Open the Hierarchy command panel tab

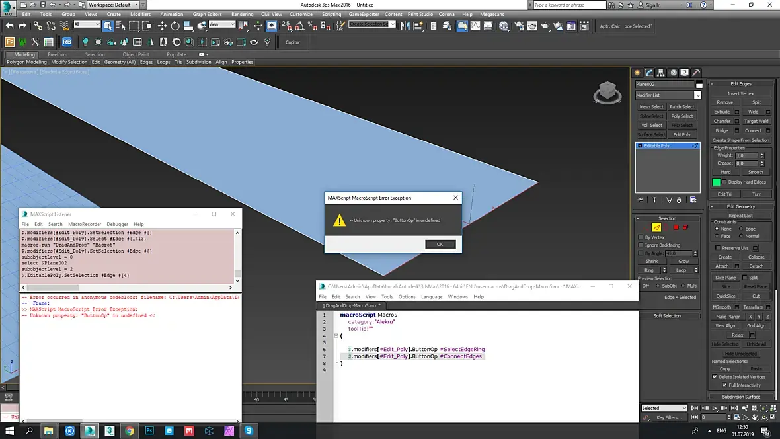tap(662, 73)
